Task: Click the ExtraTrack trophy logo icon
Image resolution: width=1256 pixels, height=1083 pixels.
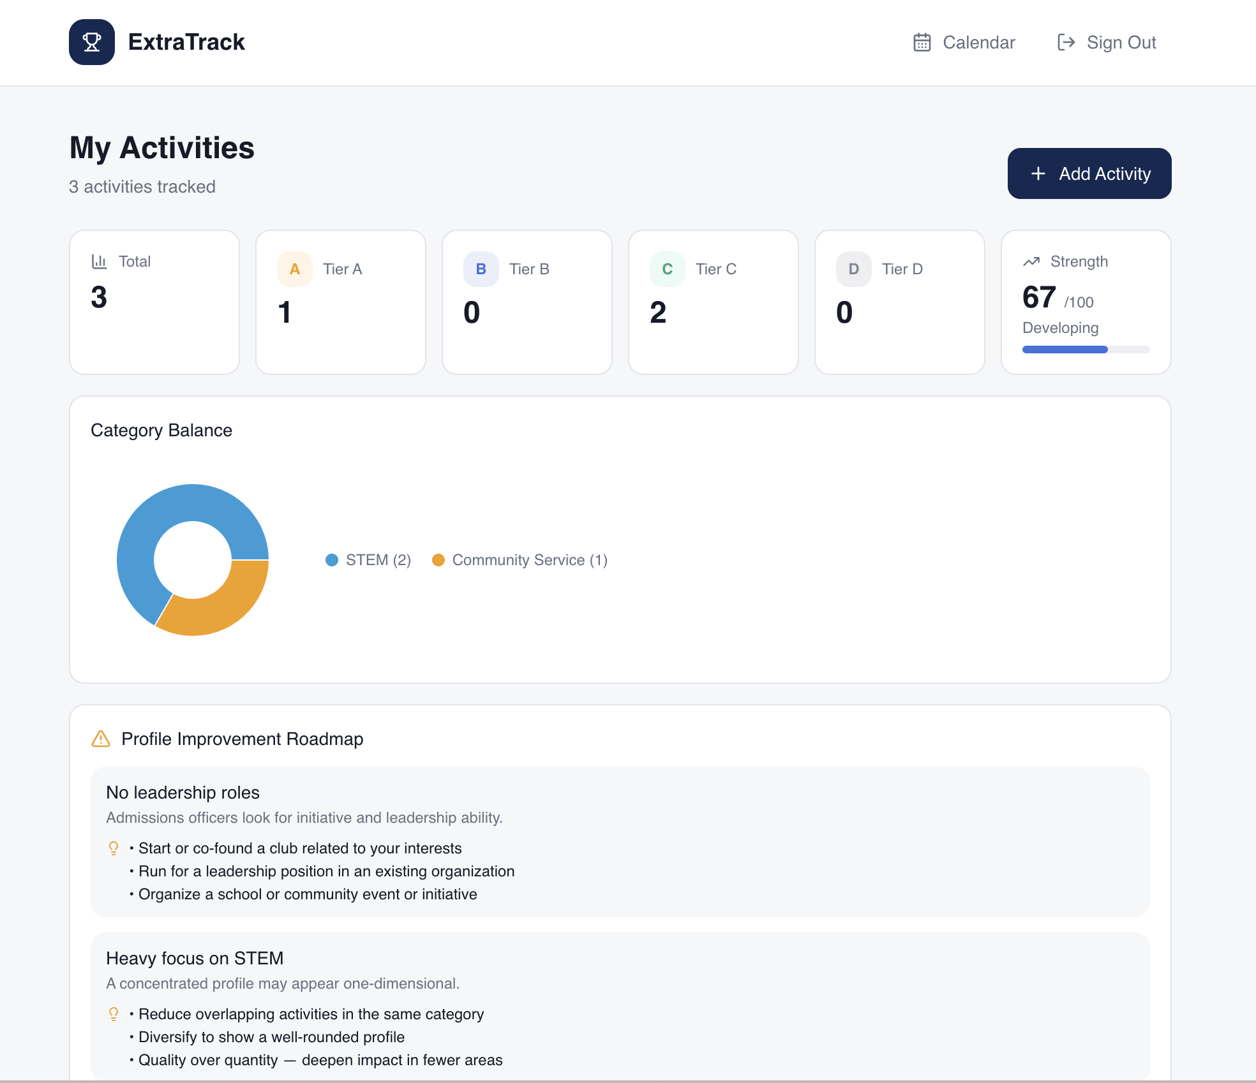Action: 92,42
